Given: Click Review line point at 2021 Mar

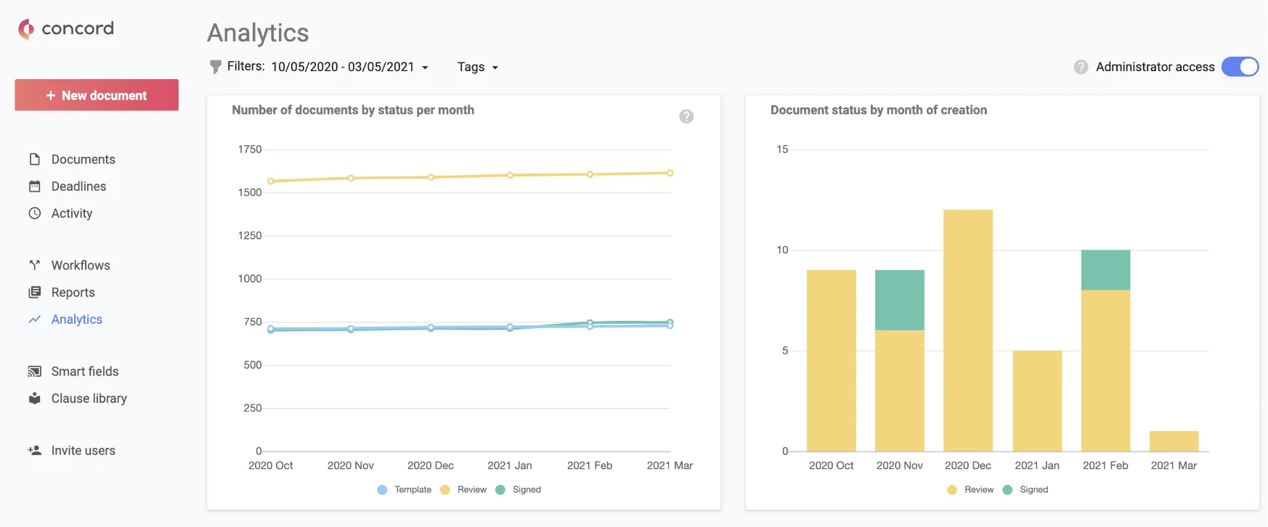Looking at the screenshot, I should point(670,173).
